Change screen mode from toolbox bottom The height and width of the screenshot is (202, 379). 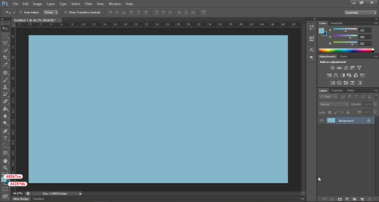tap(5, 196)
